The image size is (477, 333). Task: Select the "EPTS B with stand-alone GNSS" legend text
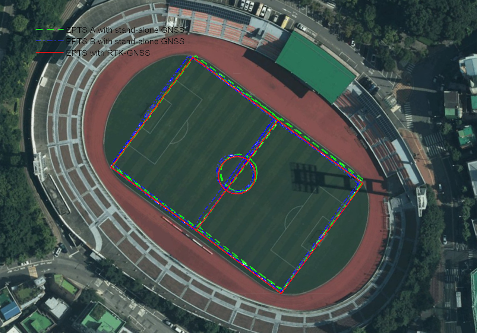[125, 42]
